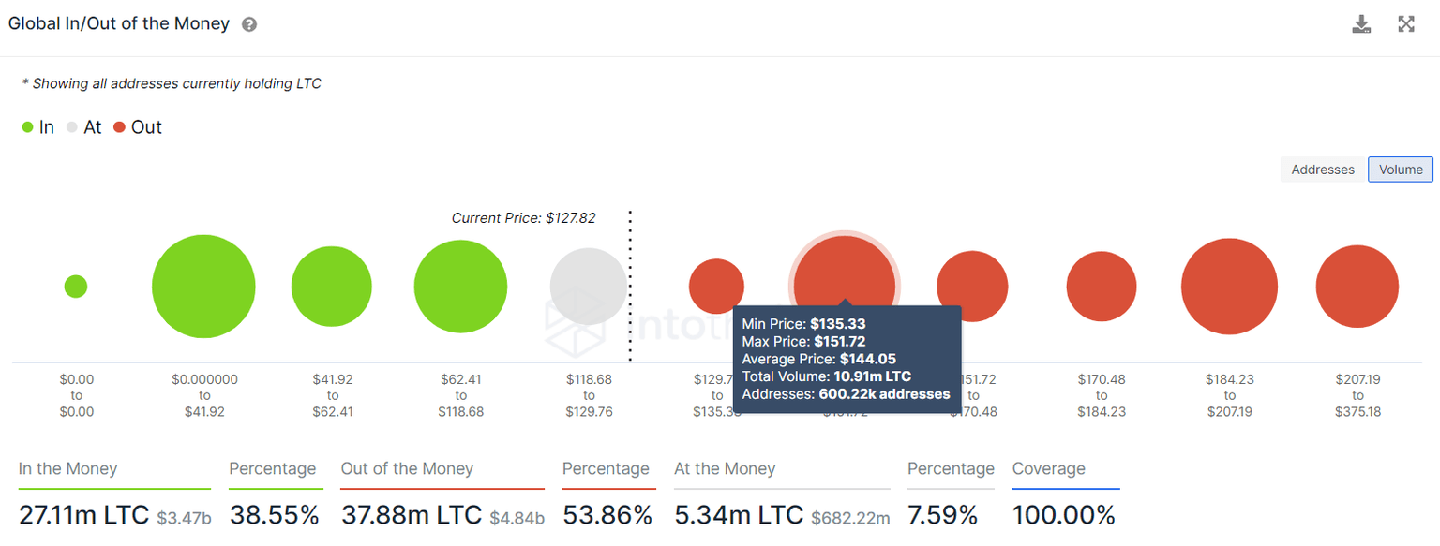Click the red $129.76 to $135.33 bubble
This screenshot has height=546, width=1440.
[716, 287]
